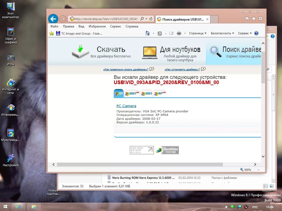Close the Поиск драйверов tab
The width and height of the screenshot is (282, 211).
(207, 20)
